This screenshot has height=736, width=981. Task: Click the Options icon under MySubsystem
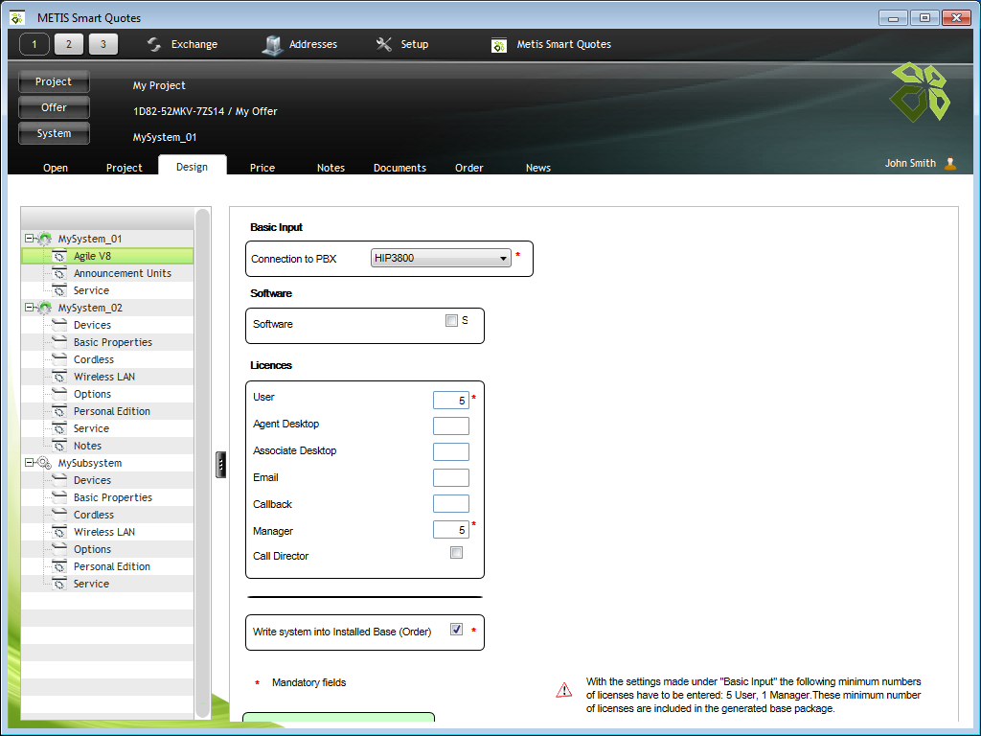(59, 549)
